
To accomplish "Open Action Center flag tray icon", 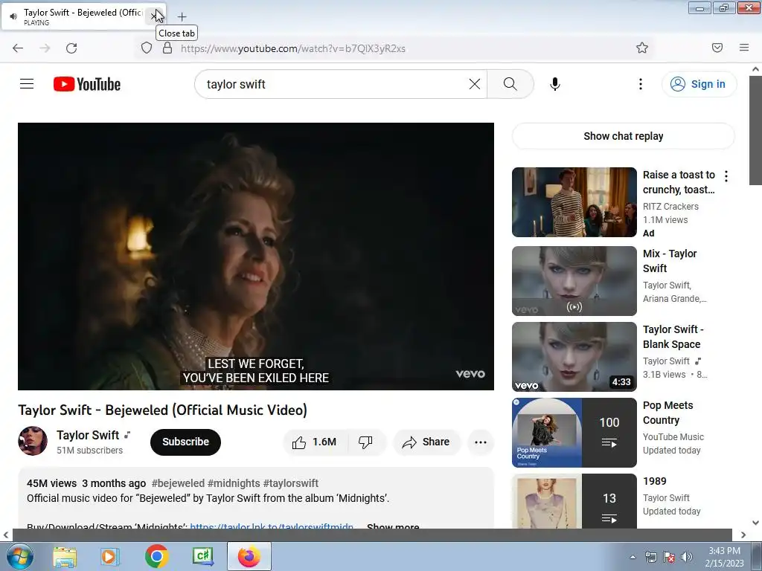I will click(x=669, y=557).
